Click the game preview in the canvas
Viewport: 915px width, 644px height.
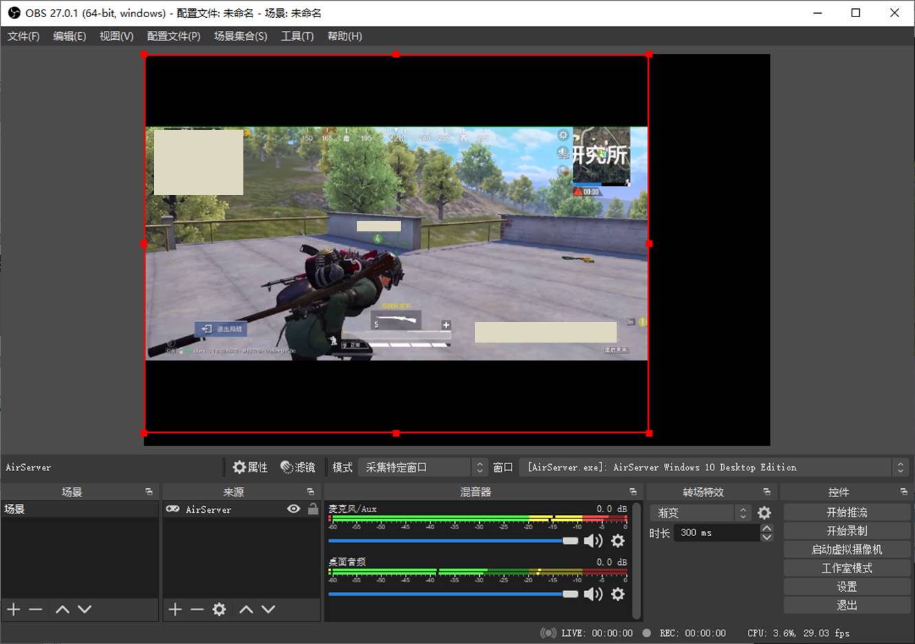[x=397, y=243]
